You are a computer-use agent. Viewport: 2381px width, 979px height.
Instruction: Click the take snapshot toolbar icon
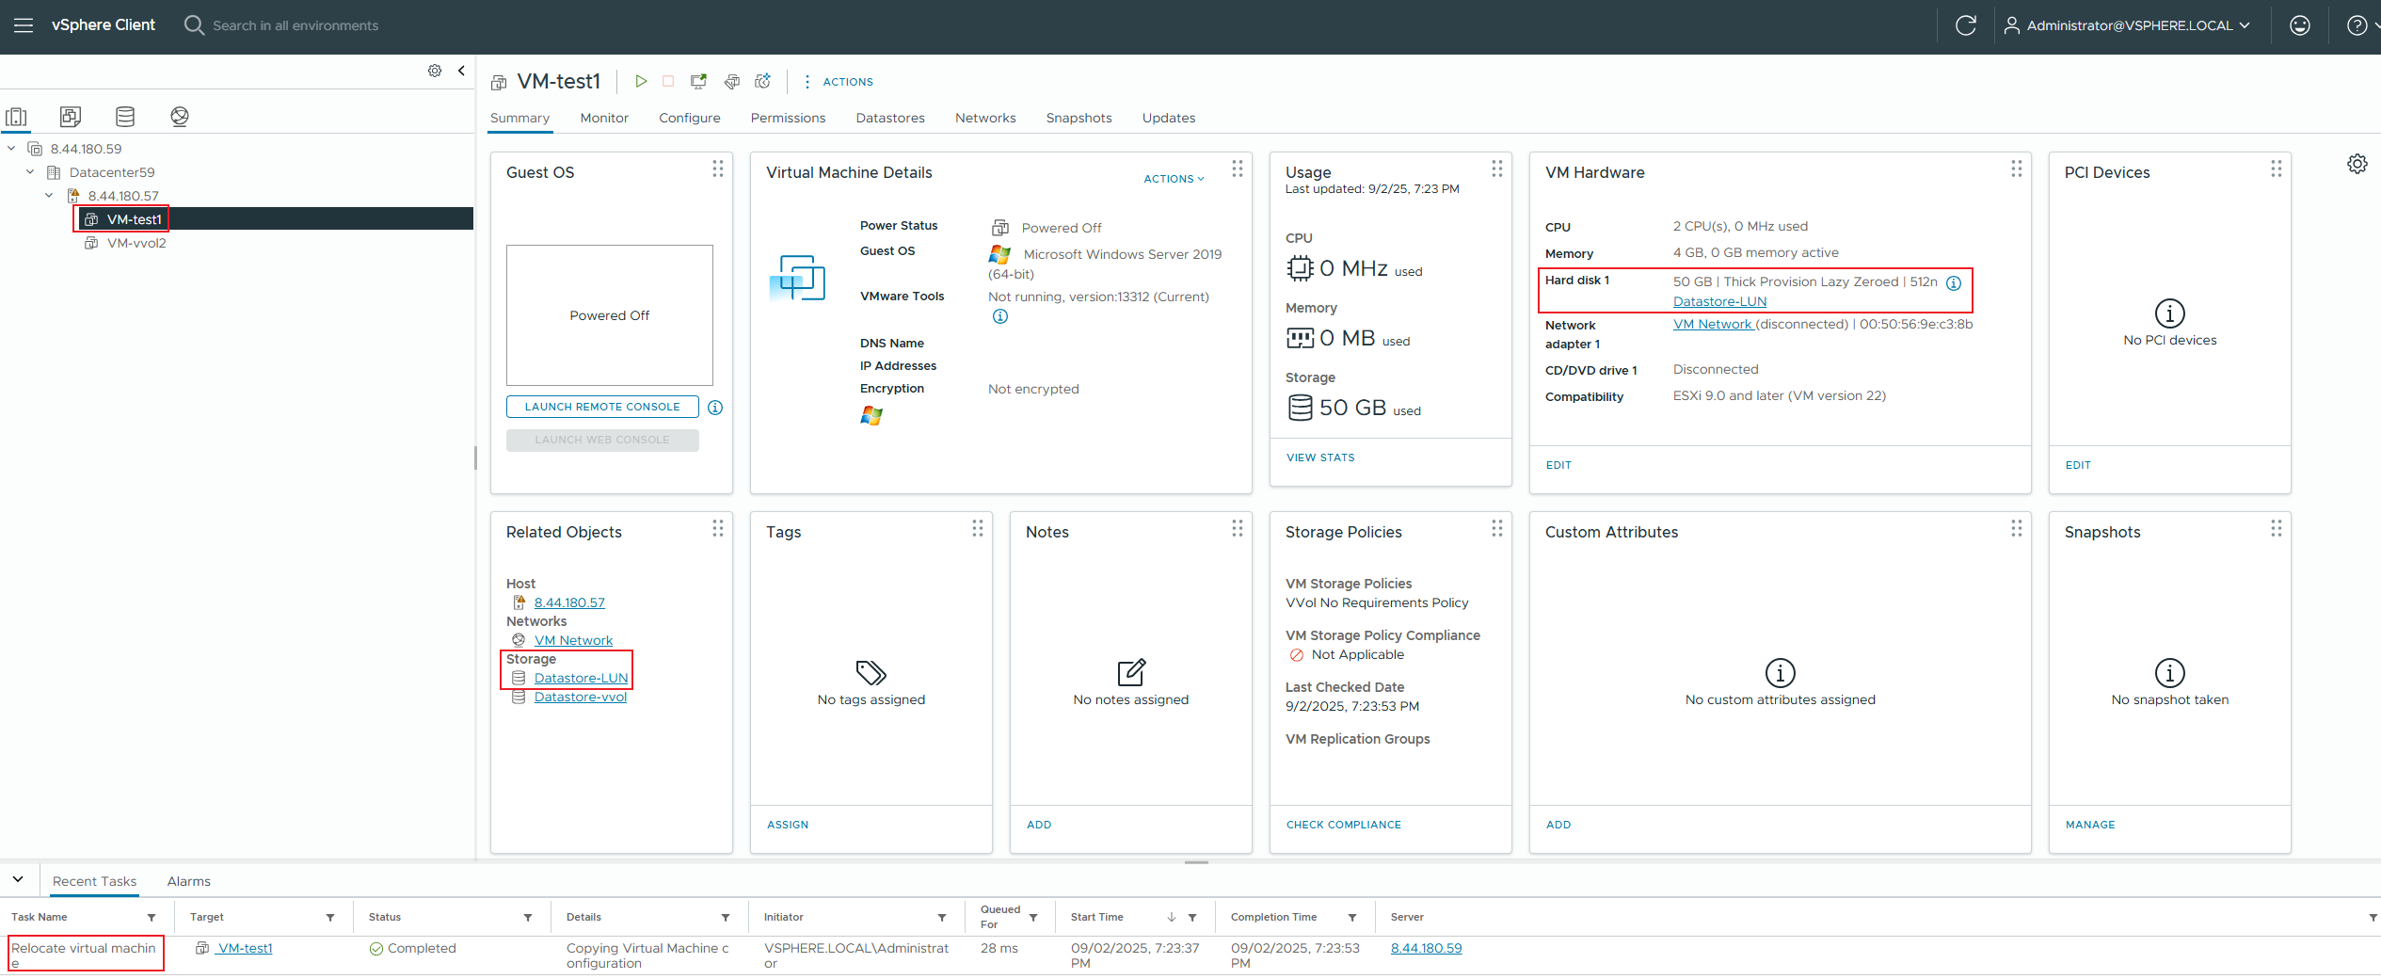[x=763, y=82]
